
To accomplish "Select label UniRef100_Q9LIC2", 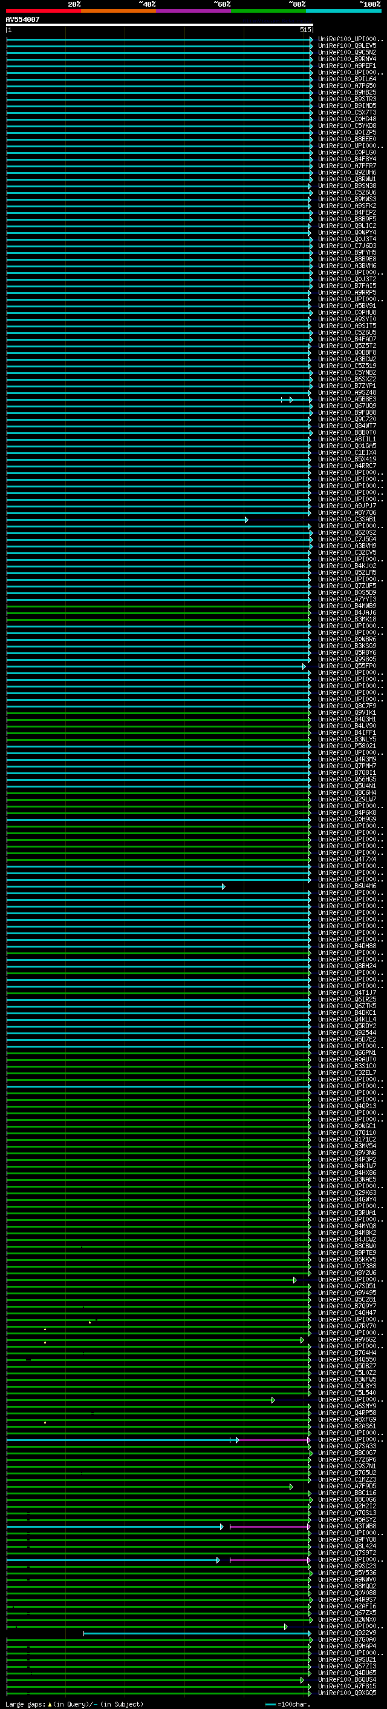I will 346,226.
